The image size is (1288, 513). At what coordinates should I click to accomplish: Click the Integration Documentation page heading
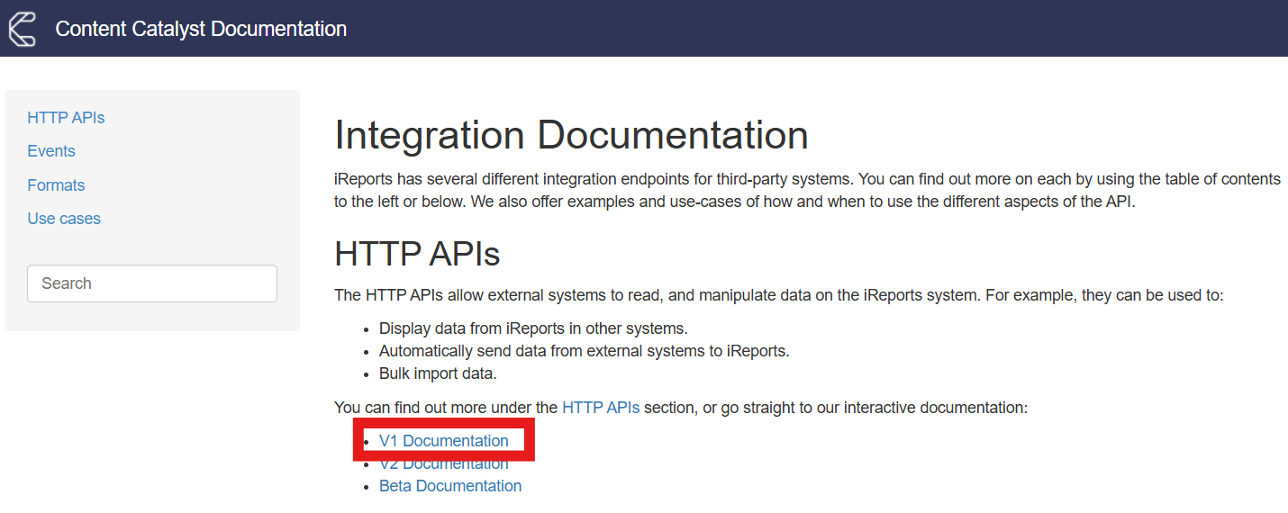pyautogui.click(x=571, y=136)
